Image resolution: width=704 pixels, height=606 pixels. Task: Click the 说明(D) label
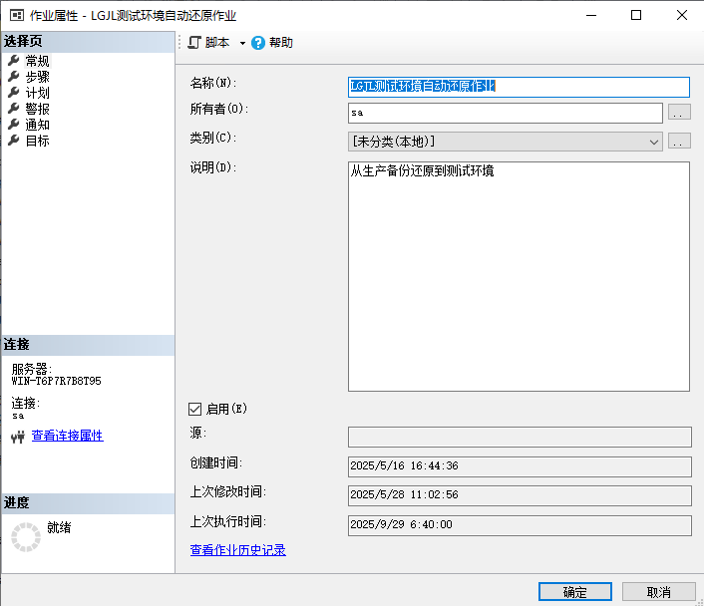(x=213, y=167)
